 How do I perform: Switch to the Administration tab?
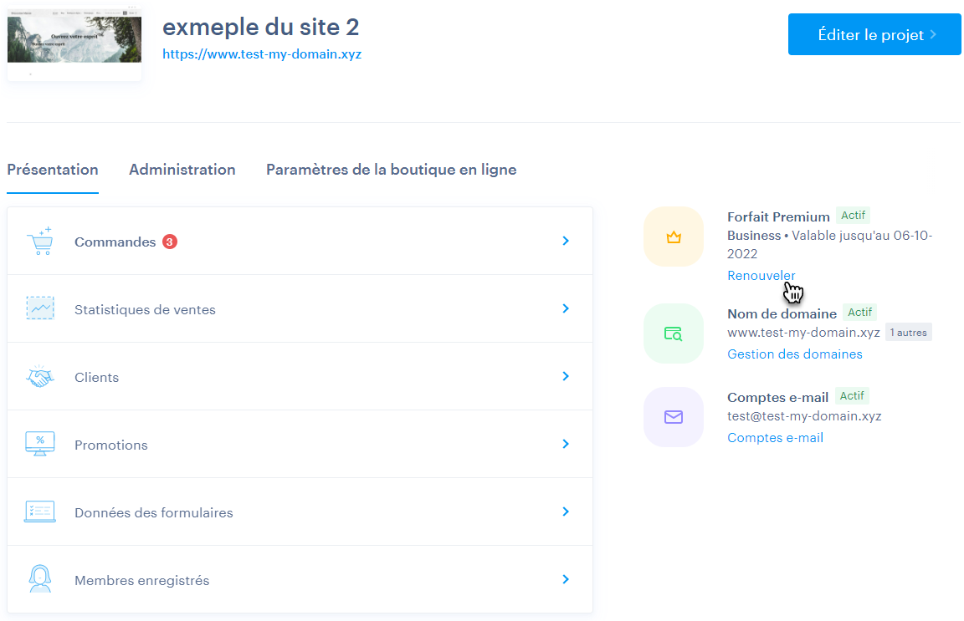point(182,170)
